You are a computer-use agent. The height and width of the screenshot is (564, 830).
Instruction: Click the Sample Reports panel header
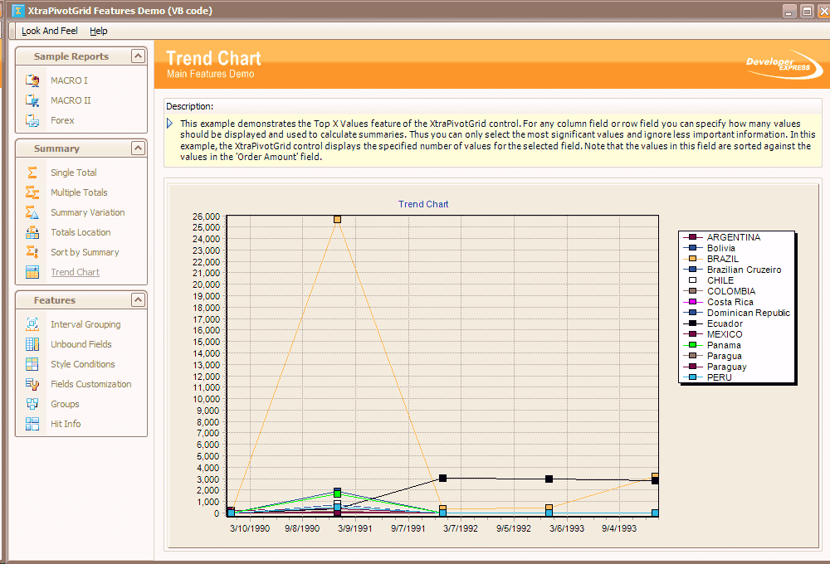click(81, 56)
